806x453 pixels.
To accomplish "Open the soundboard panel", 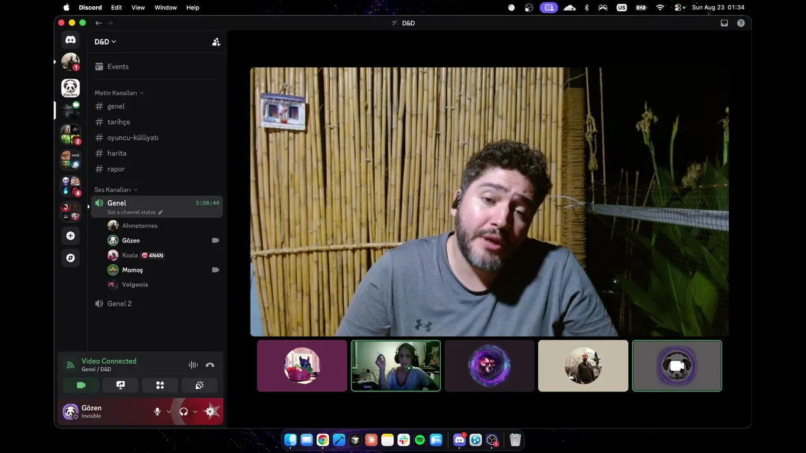I will coord(200,385).
